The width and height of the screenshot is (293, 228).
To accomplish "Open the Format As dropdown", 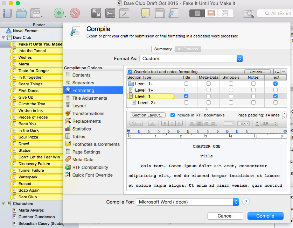I will [x=191, y=59].
